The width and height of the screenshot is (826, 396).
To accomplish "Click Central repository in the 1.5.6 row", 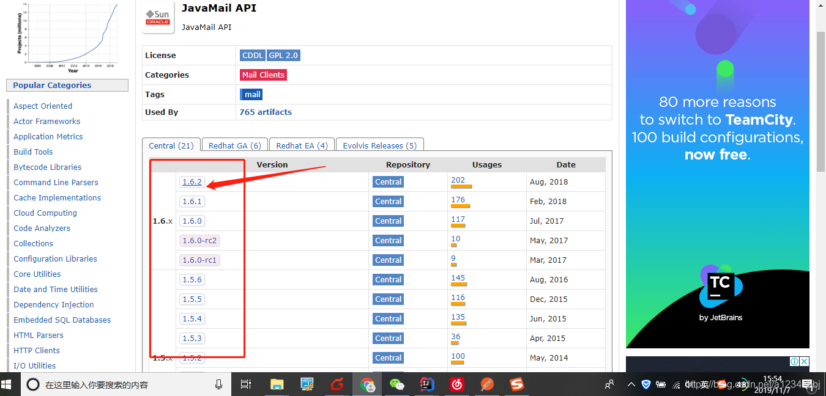I will point(389,279).
